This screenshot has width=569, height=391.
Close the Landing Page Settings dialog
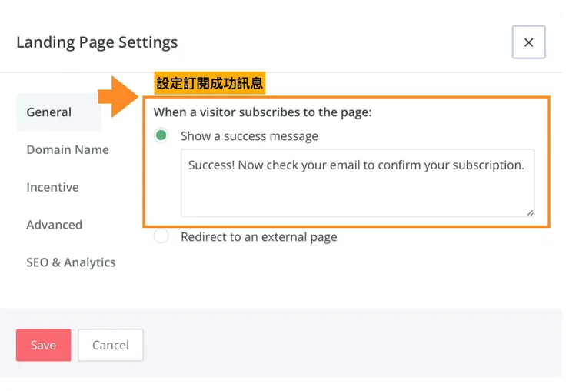(x=528, y=42)
